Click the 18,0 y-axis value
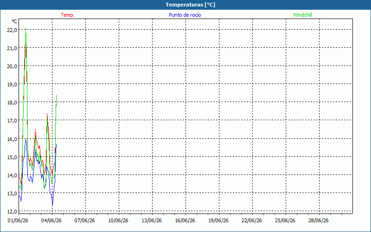Screen dimensions: 371x232 [x=12, y=103]
